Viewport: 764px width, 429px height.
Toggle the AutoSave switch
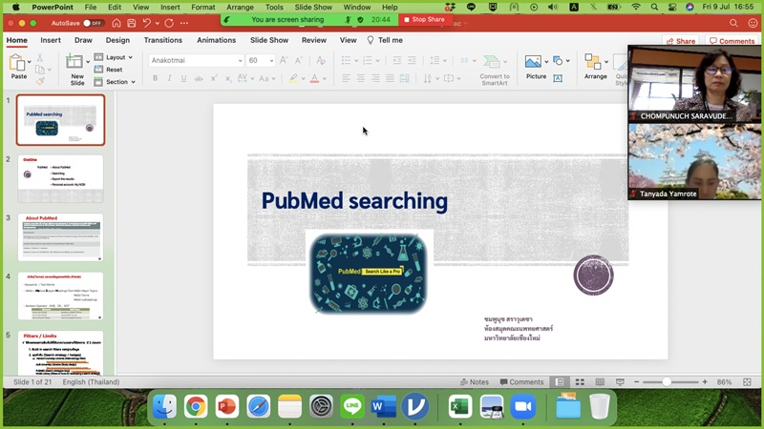93,22
